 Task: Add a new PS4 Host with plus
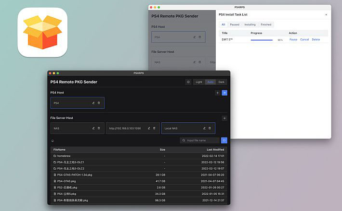pyautogui.click(x=217, y=93)
